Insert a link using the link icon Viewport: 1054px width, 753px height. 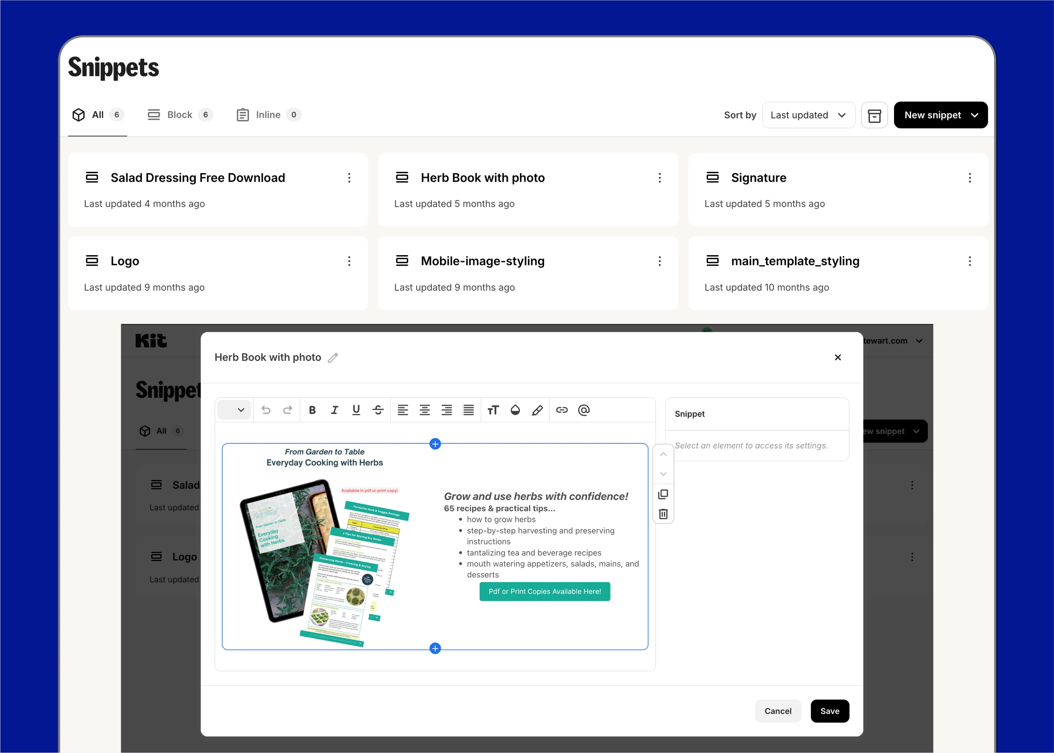(561, 410)
